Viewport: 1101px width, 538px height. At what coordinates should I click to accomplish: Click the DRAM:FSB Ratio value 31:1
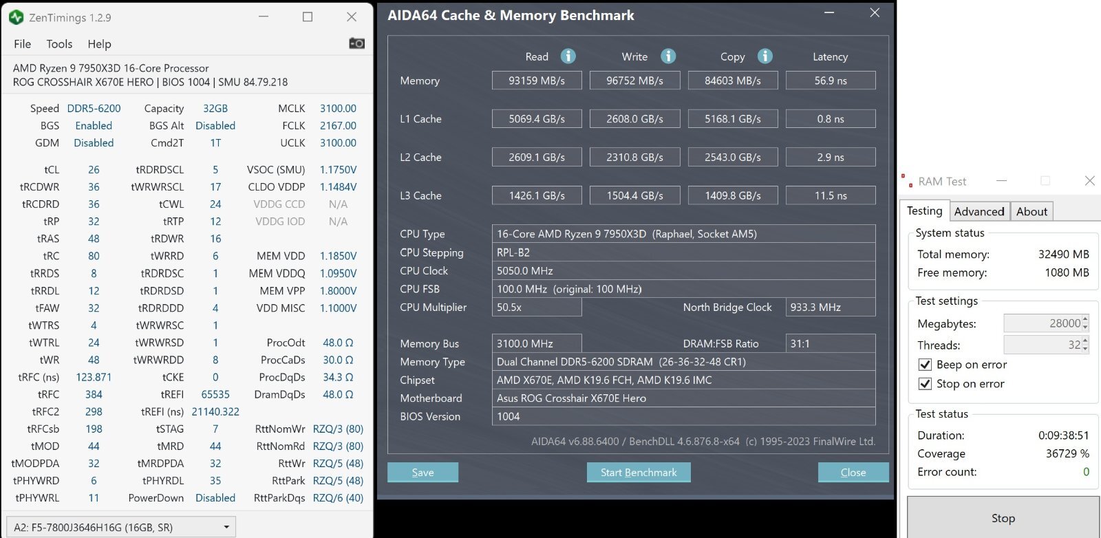[831, 343]
